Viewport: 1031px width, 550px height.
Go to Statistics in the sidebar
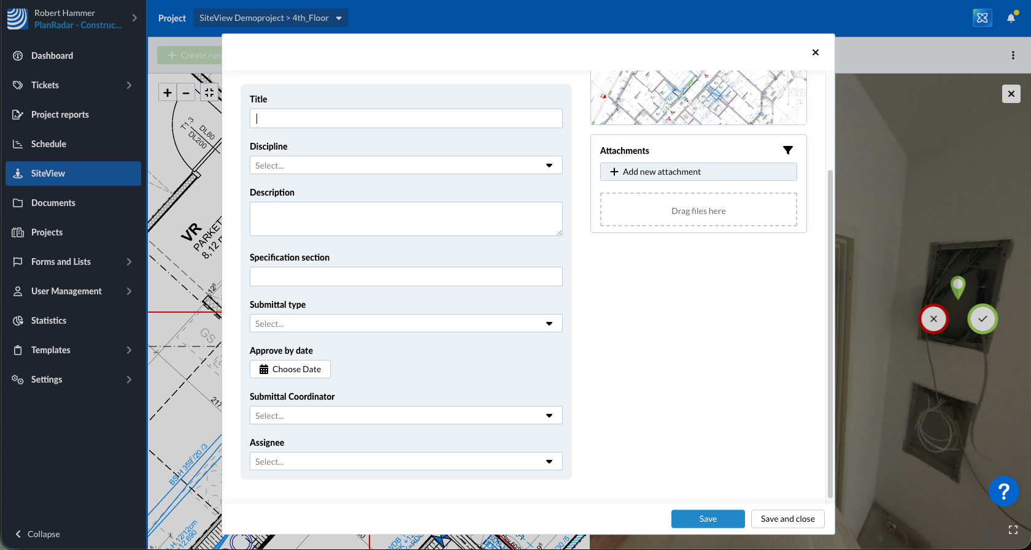pyautogui.click(x=48, y=321)
